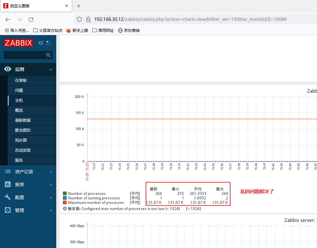The height and width of the screenshot is (248, 317).
Task: Click the 最新 column header
Action: [154, 189]
